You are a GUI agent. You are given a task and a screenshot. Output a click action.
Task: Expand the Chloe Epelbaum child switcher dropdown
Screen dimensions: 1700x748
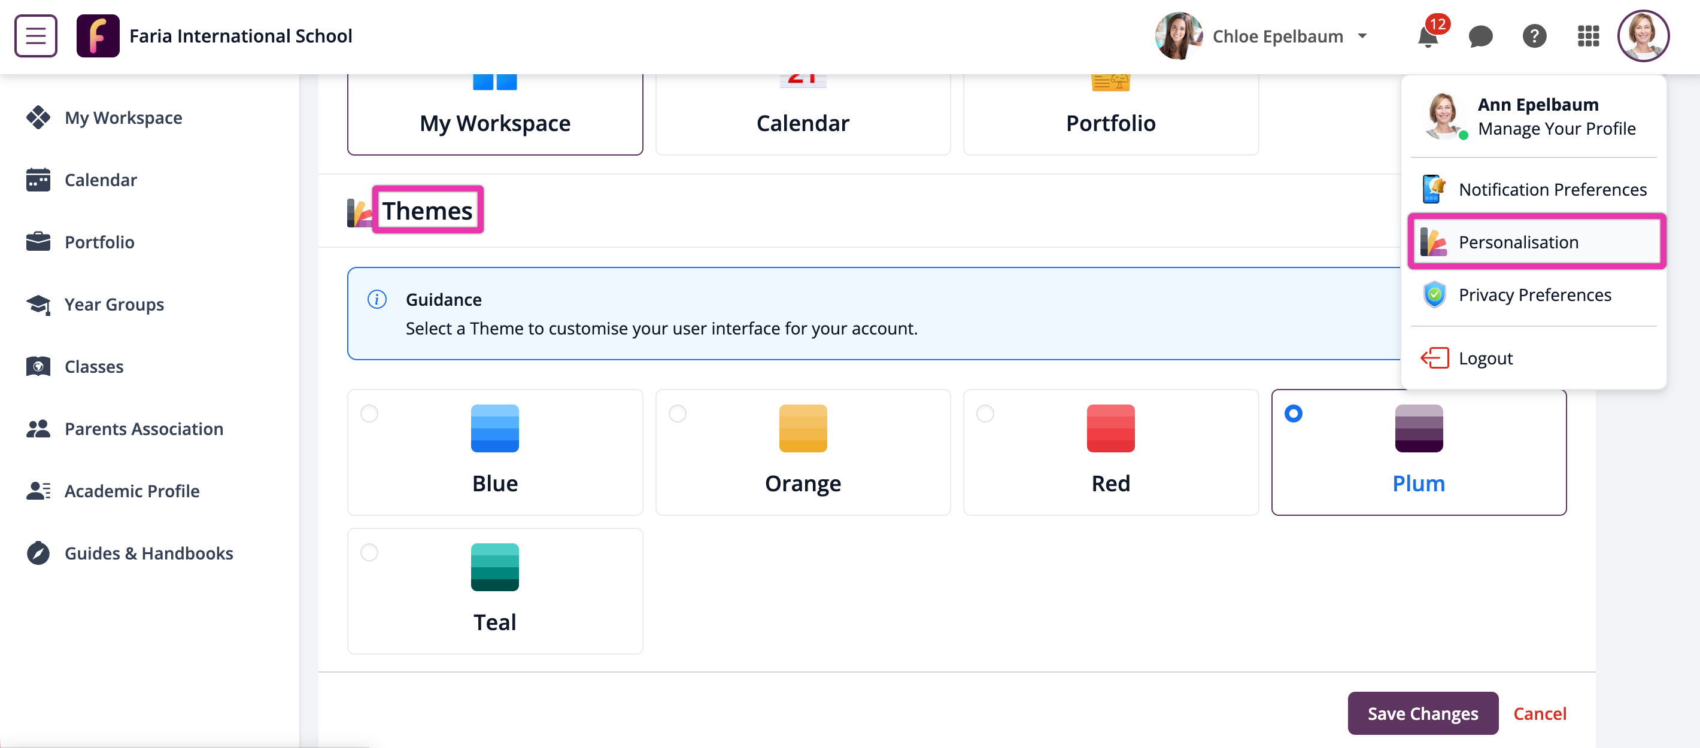click(1362, 37)
